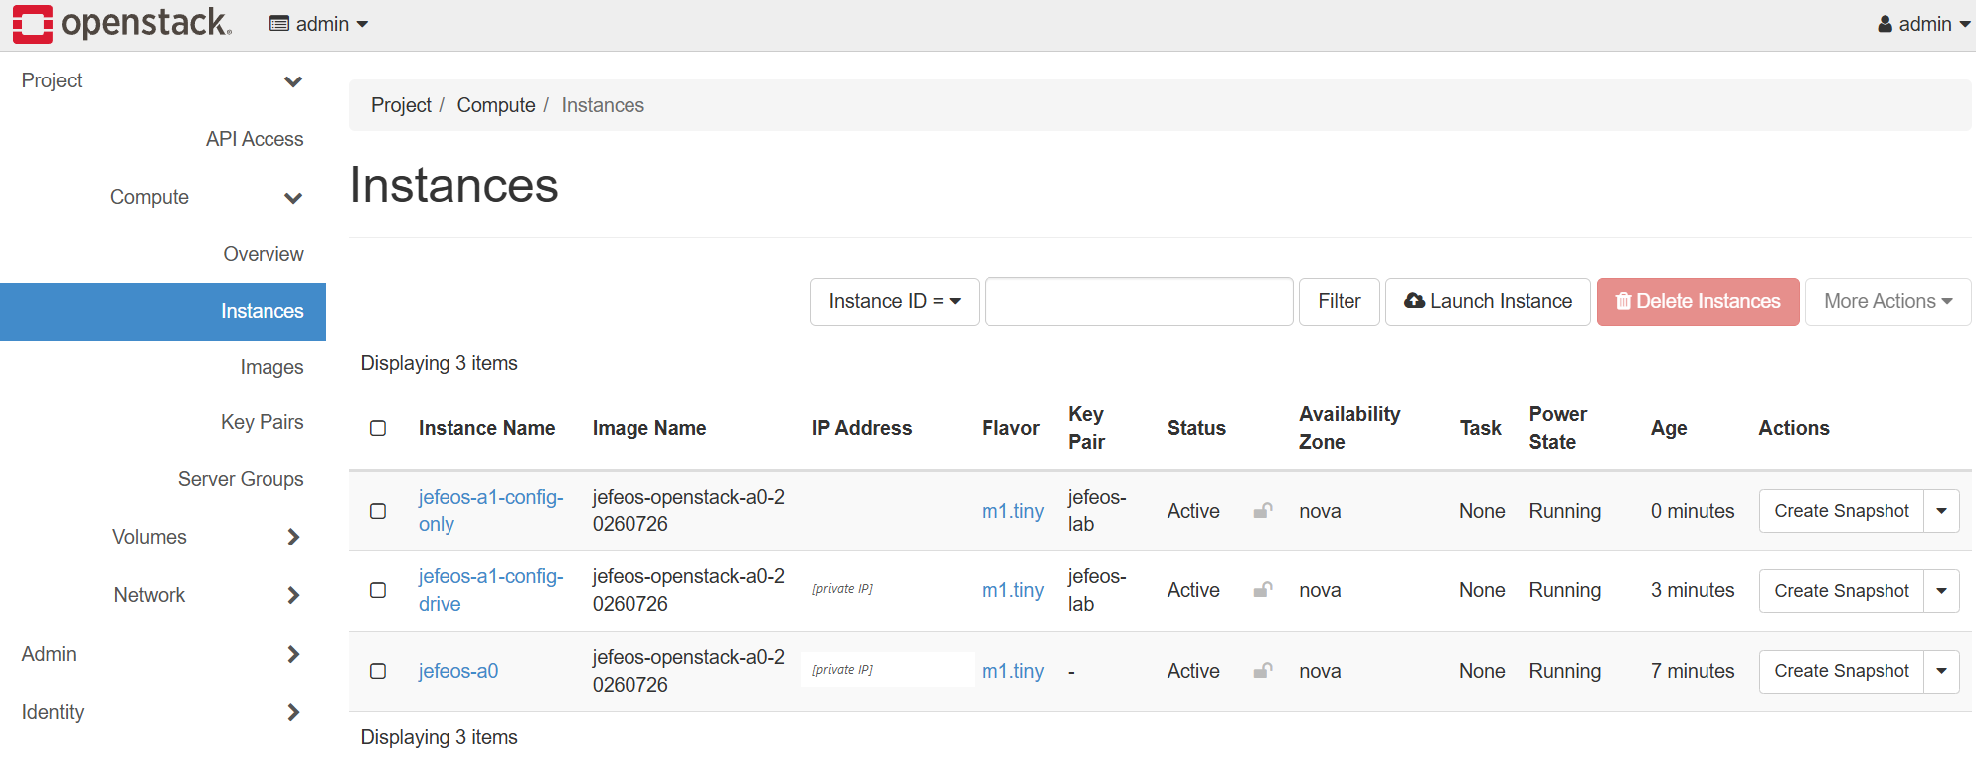This screenshot has height=779, width=1976.
Task: Open the Images page
Action: [271, 367]
